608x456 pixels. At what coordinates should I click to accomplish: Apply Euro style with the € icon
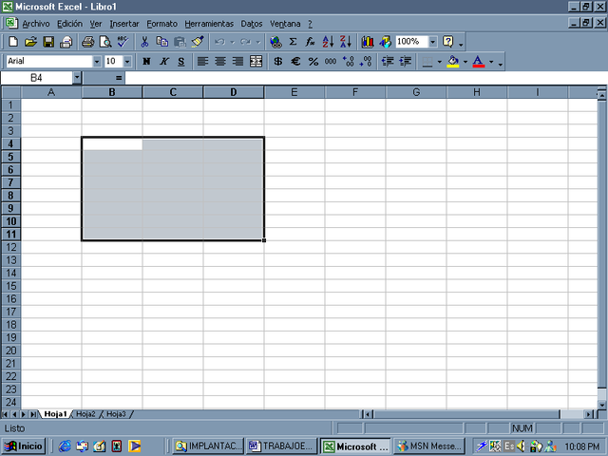pyautogui.click(x=295, y=61)
